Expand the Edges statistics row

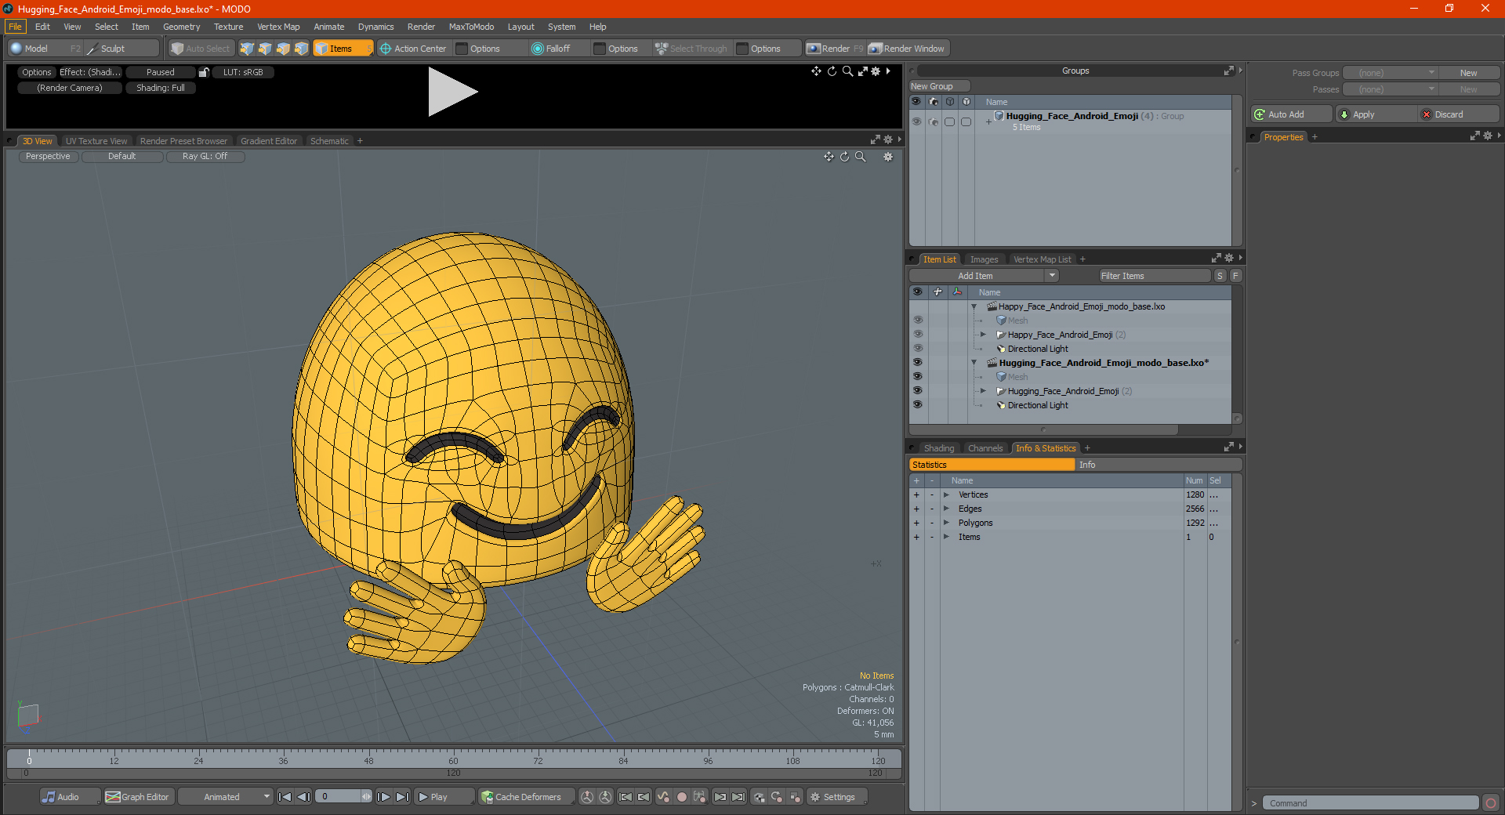click(946, 509)
